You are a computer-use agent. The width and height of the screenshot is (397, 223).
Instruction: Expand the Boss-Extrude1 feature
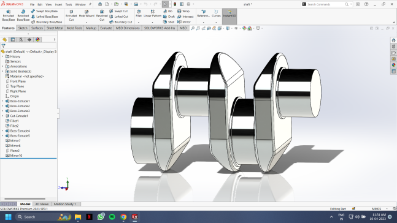(2, 101)
